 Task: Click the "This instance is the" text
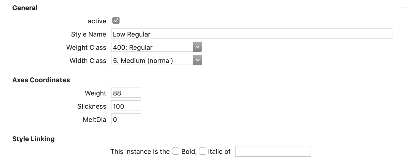[x=140, y=152]
